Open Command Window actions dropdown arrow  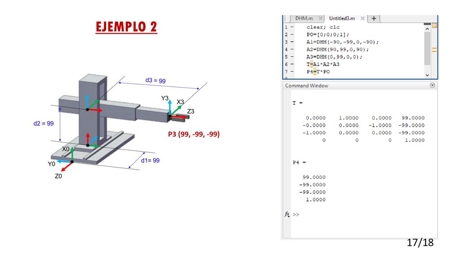pyautogui.click(x=433, y=85)
